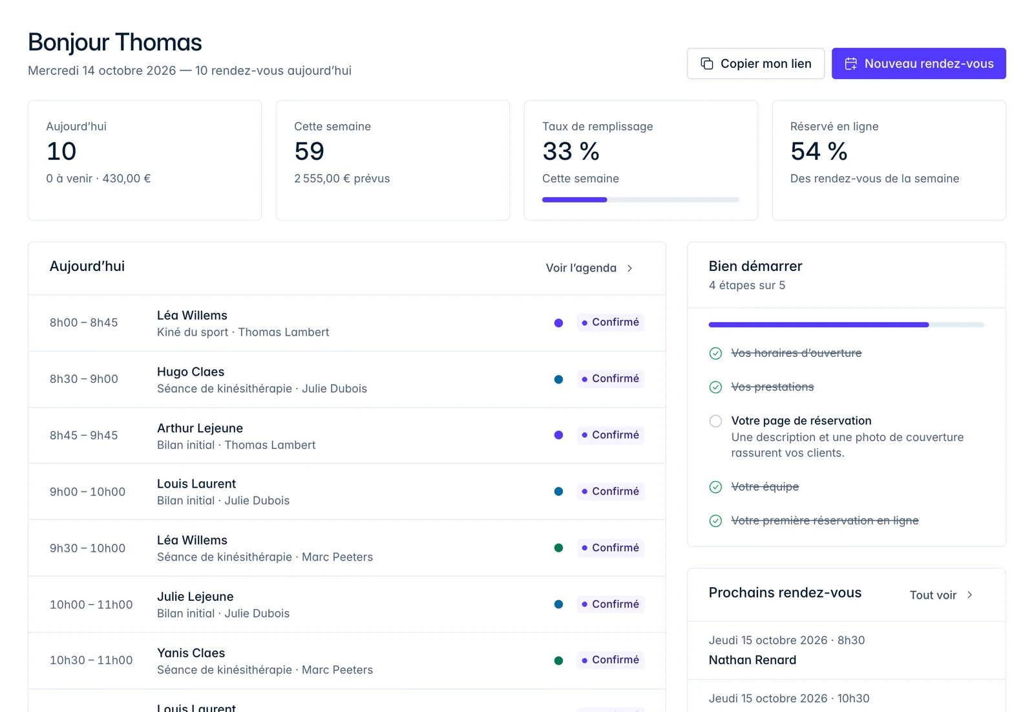Toggle Votre première réservation en ligne check circle

715,521
